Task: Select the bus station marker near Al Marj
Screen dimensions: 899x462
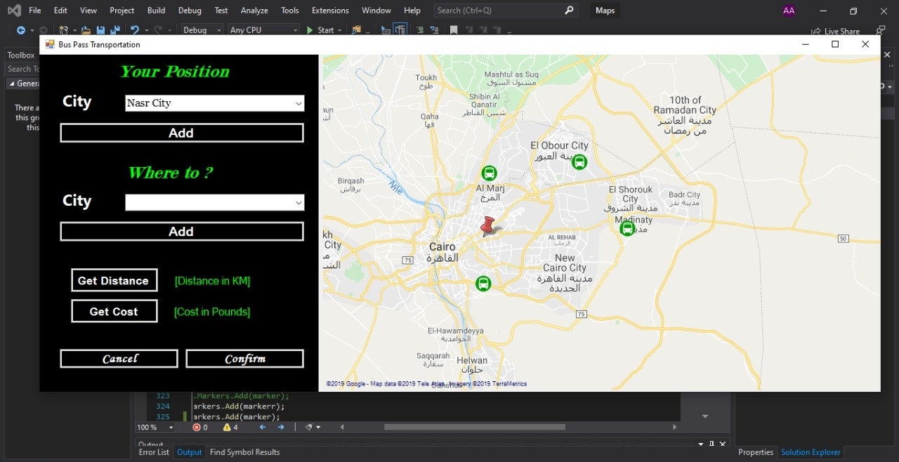Action: (x=489, y=173)
